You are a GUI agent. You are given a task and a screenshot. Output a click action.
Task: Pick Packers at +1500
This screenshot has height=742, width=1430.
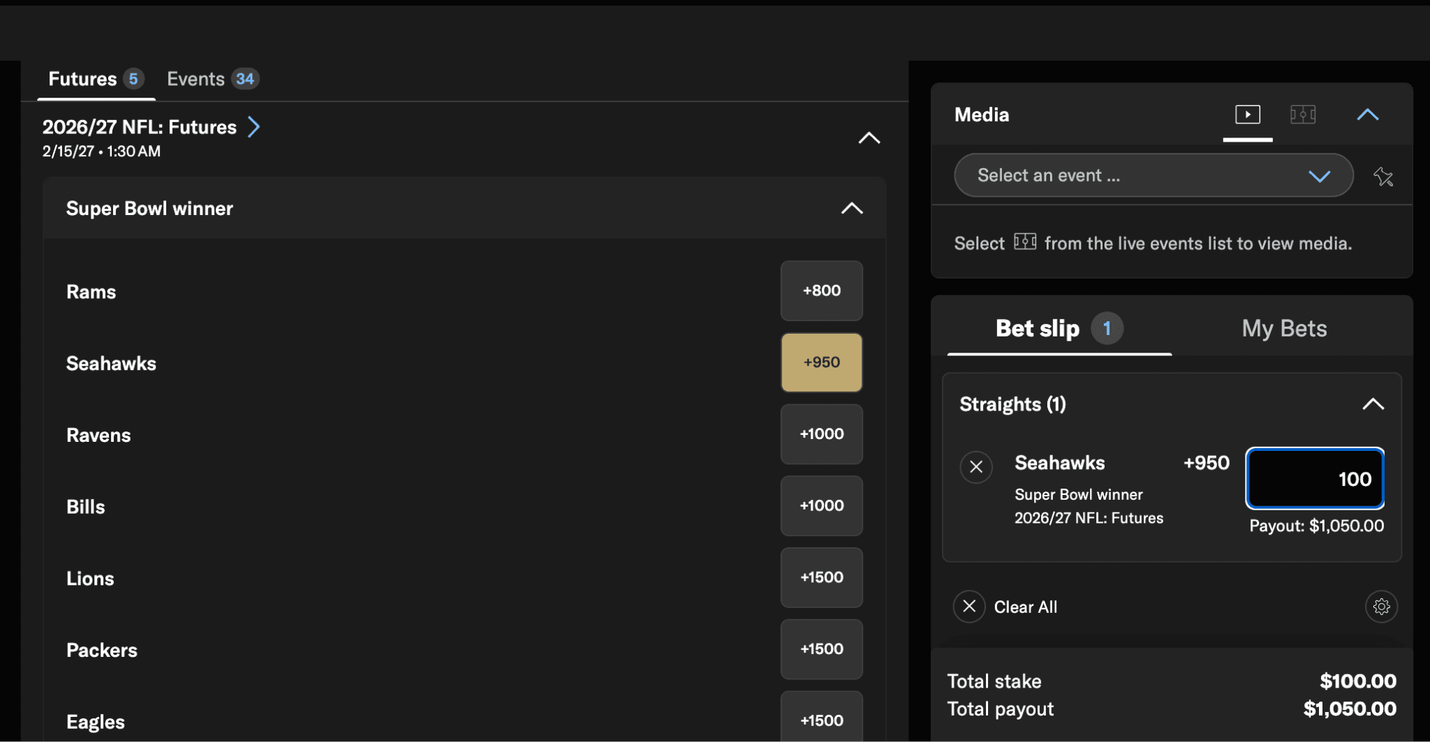(821, 649)
